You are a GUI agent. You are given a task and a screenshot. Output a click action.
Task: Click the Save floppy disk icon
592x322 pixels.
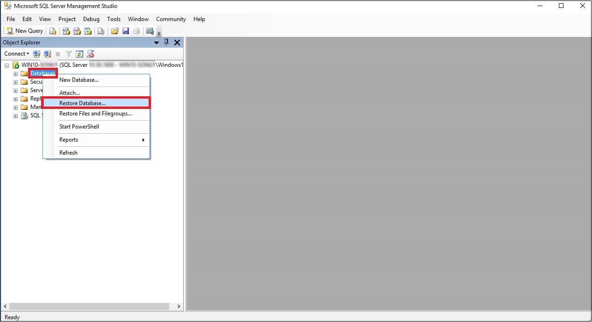(x=125, y=31)
